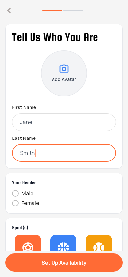Focus the Last Name field containing Smith
The width and height of the screenshot is (128, 277).
[x=64, y=153]
